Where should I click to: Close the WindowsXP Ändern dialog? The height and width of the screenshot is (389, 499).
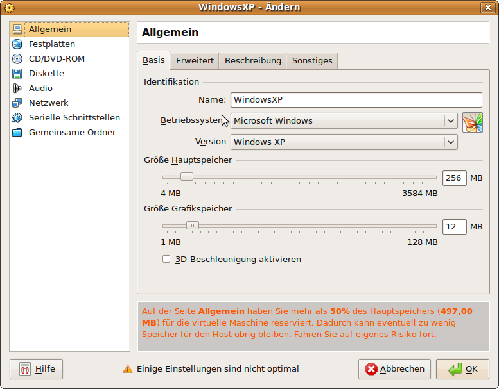click(488, 8)
